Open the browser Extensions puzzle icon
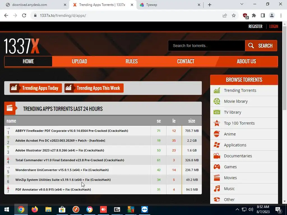Viewport: 287px width, 215px height. click(x=254, y=16)
